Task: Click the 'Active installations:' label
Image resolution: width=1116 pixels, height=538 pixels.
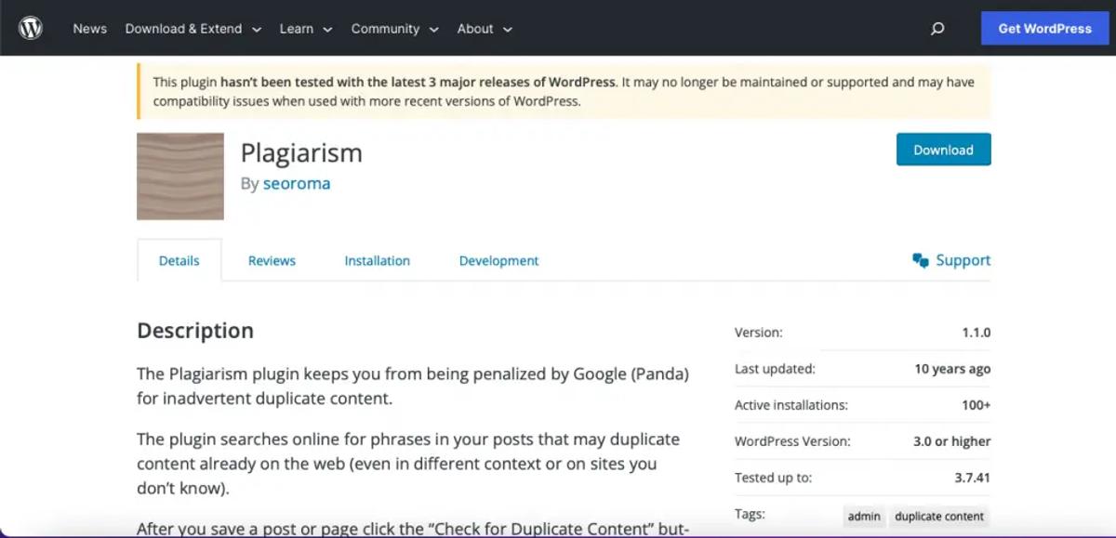Action: click(x=791, y=405)
